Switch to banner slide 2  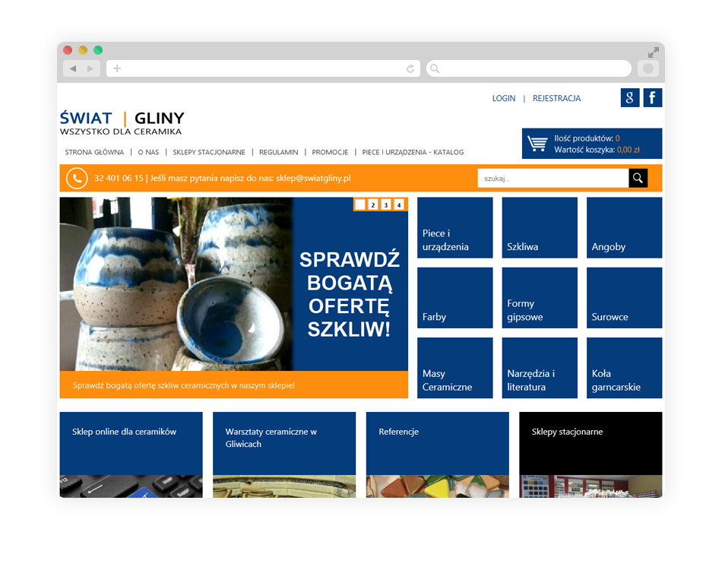pos(373,204)
